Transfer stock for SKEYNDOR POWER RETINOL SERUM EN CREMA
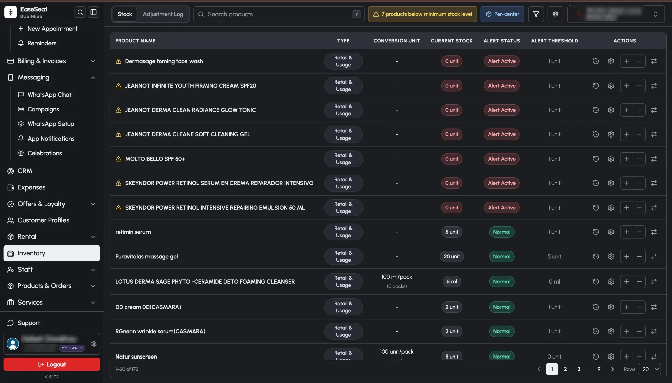The height and width of the screenshot is (383, 672). coord(654,183)
